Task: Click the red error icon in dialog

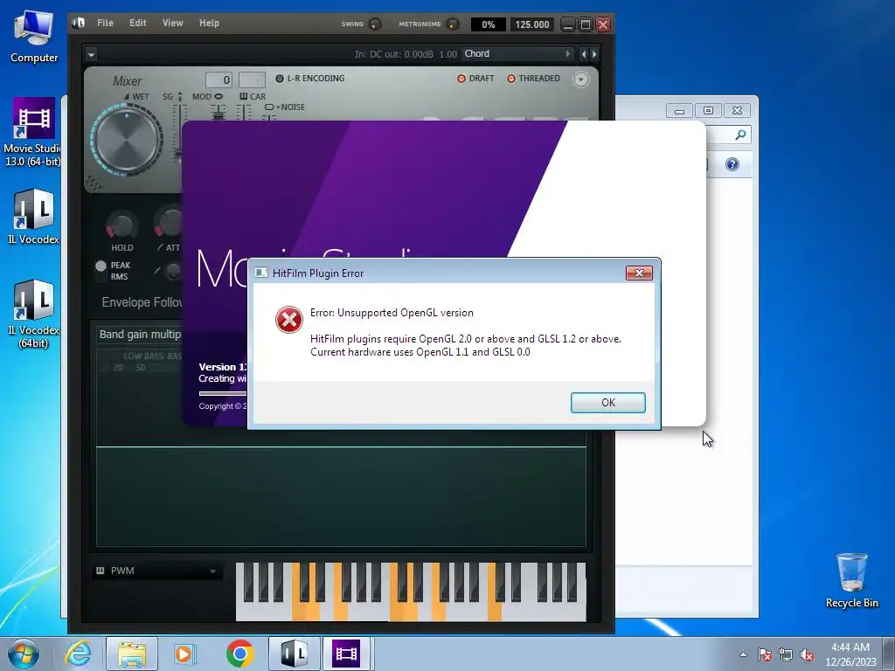Action: (x=289, y=320)
